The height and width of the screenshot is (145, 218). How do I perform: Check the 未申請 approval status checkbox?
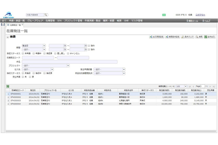[23, 53]
